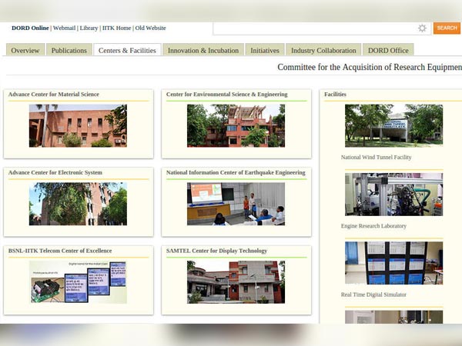Open the Library link
The width and height of the screenshot is (462, 346).
(x=89, y=28)
